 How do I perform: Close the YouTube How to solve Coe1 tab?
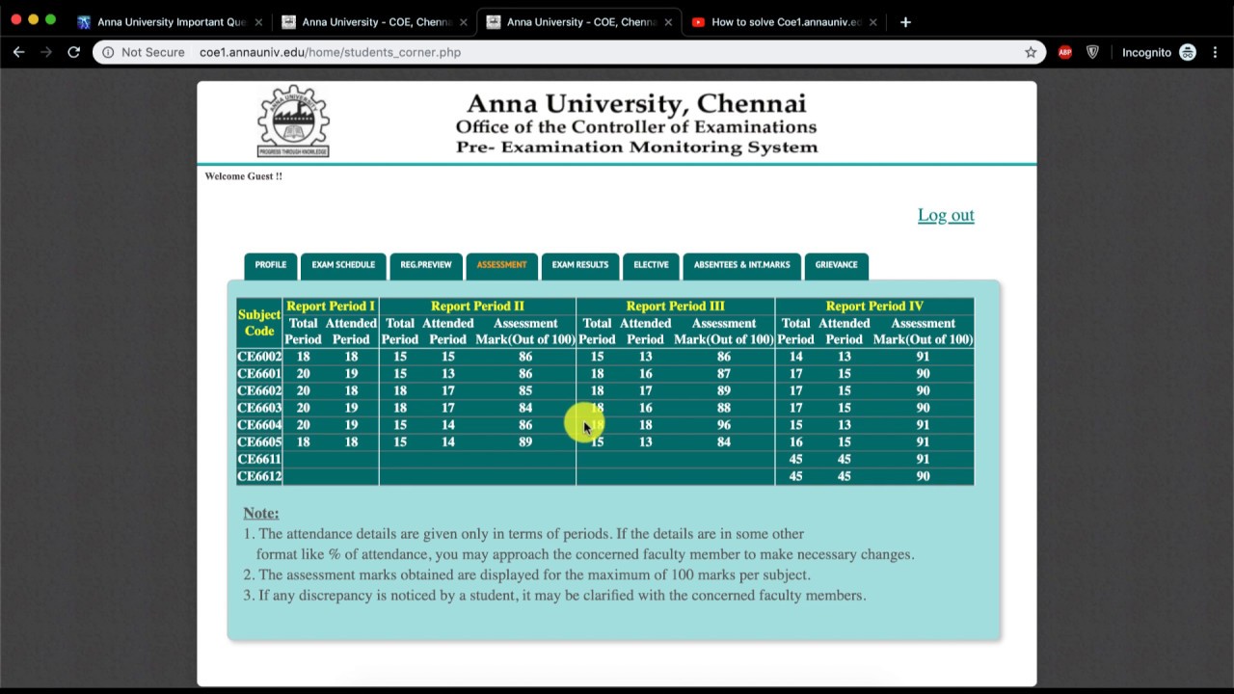(x=872, y=21)
